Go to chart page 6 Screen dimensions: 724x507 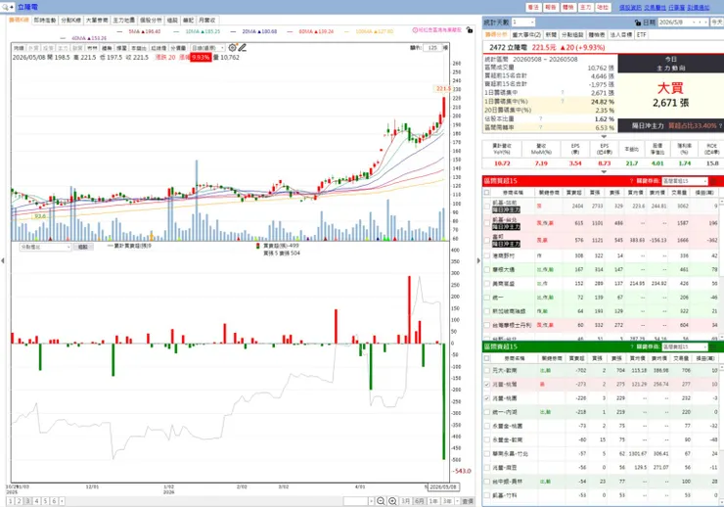pyautogui.click(x=54, y=501)
